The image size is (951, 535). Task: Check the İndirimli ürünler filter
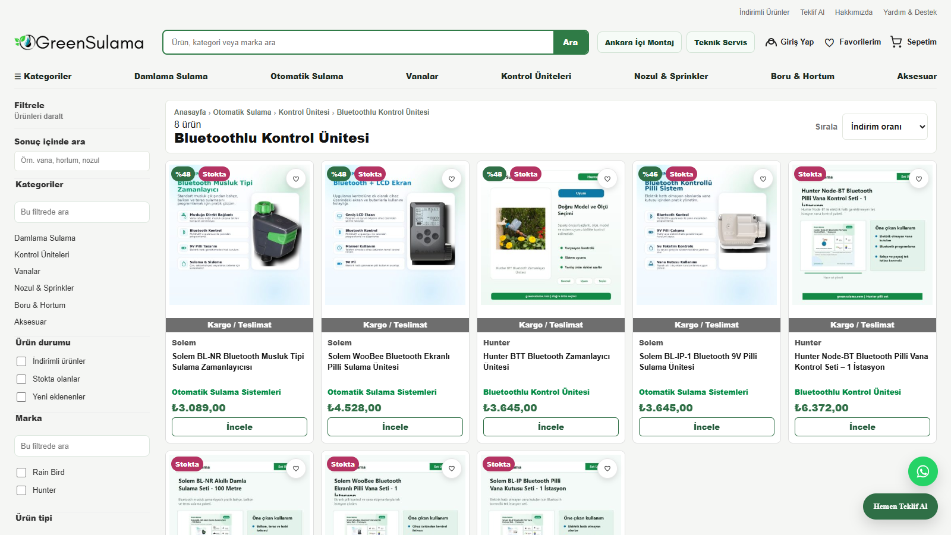pyautogui.click(x=21, y=361)
